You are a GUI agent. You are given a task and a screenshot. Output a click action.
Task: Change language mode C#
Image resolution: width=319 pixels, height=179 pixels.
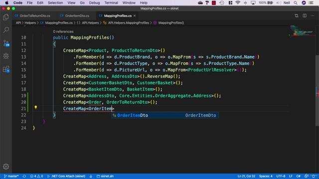tap(298, 176)
